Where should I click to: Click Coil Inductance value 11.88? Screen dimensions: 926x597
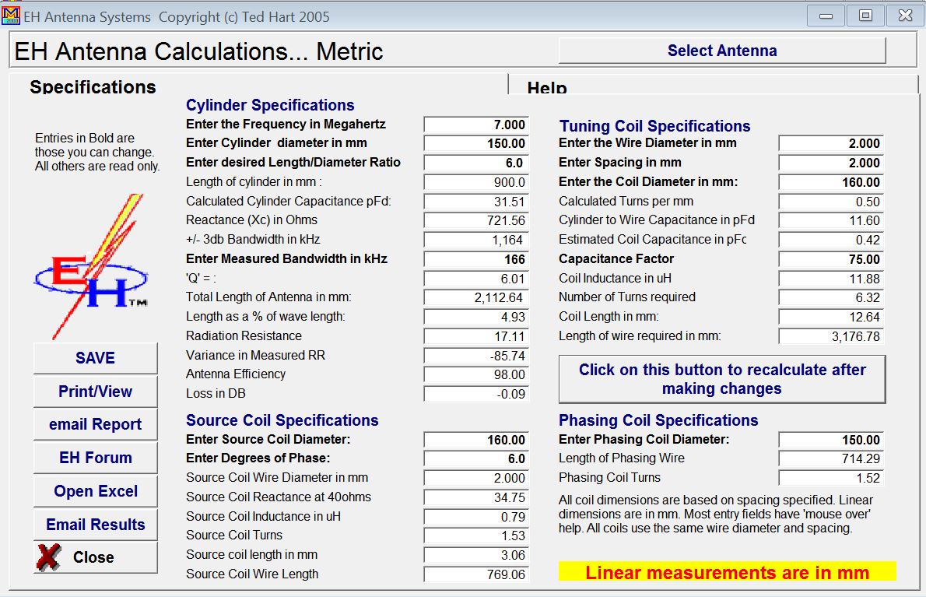[x=831, y=279]
